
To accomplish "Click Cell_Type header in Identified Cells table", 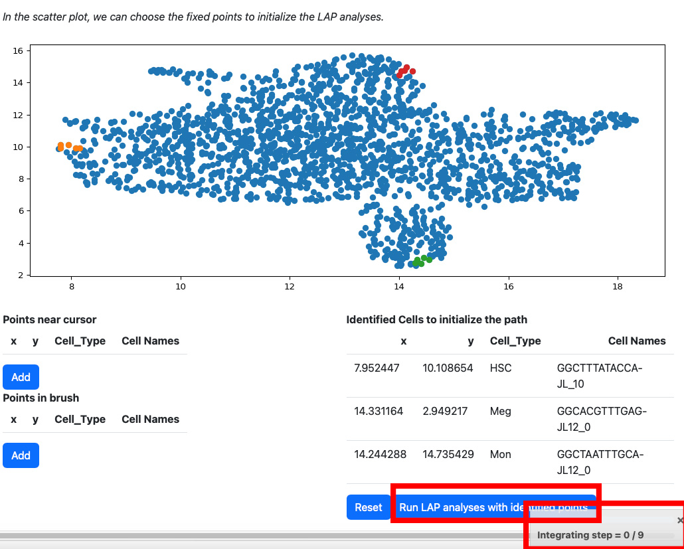I will click(x=515, y=341).
